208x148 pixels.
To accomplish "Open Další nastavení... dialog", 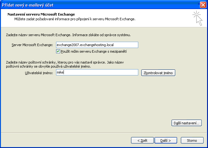I will (187, 123).
